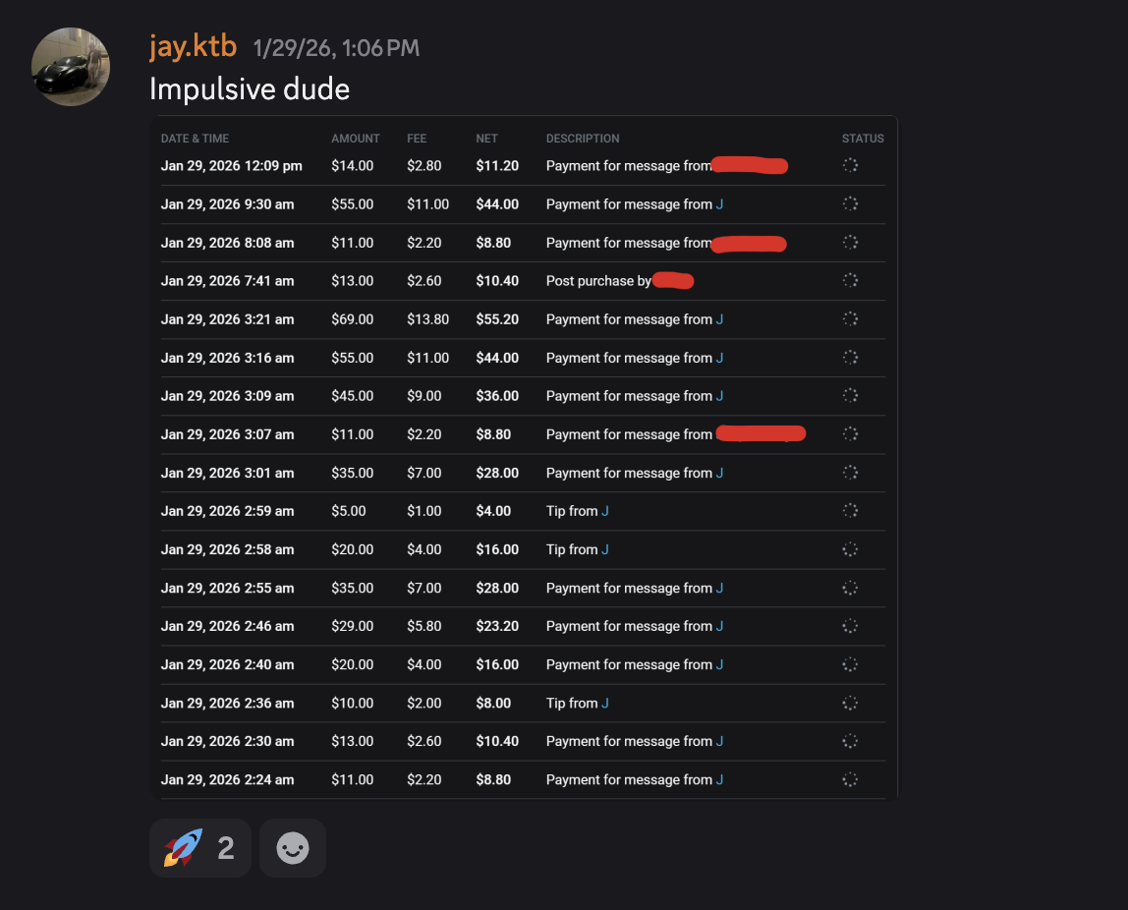Click status icon for 2:46 am row
This screenshot has width=1128, height=910.
click(x=851, y=626)
